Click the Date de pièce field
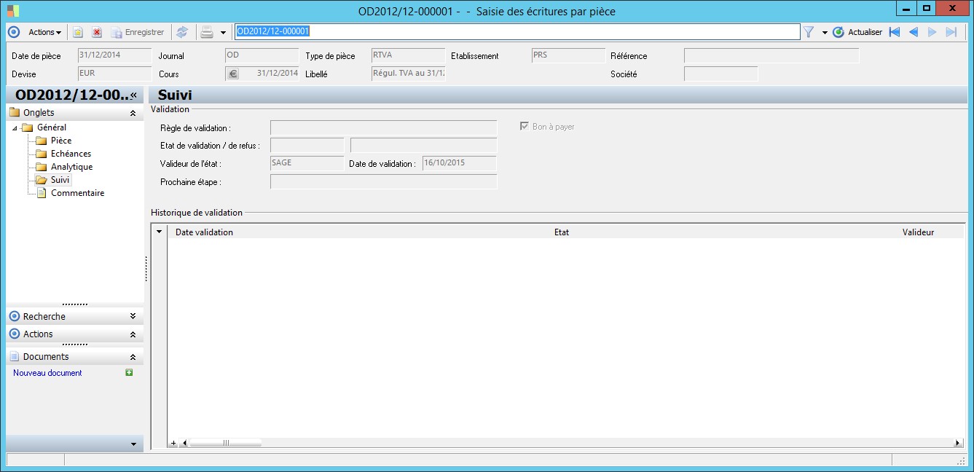The image size is (974, 472). coord(114,55)
